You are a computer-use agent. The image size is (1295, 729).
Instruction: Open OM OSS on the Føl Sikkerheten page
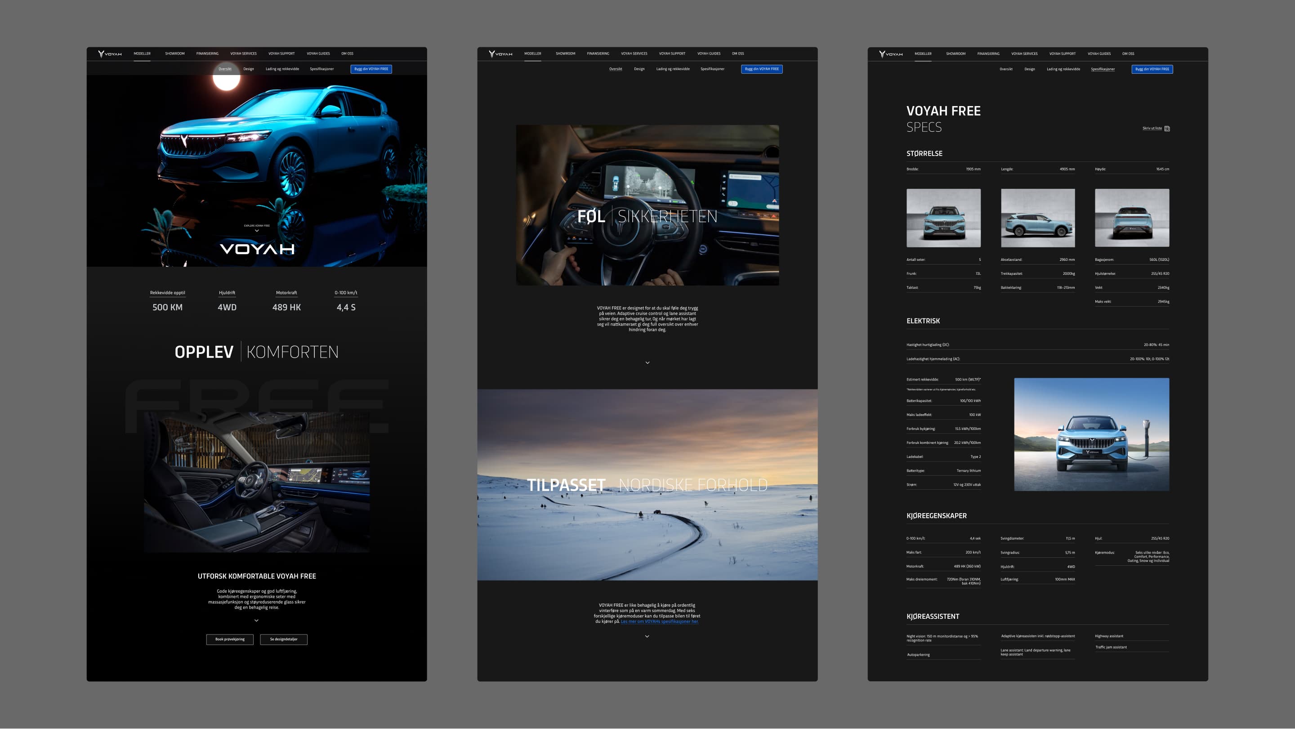(738, 54)
